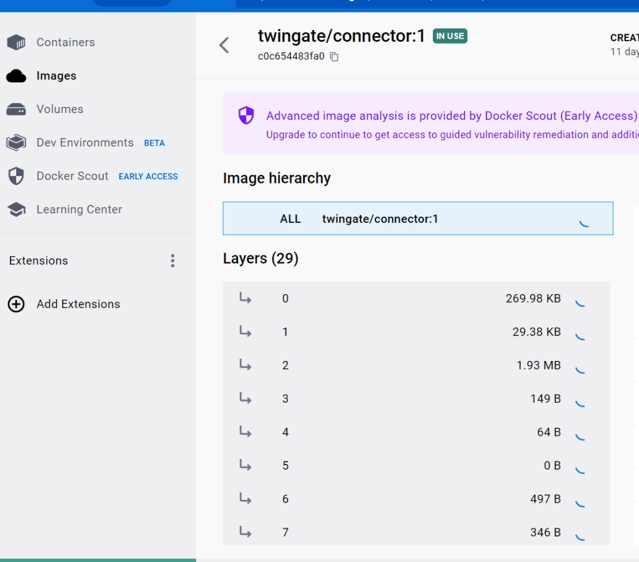
Task: Open the Learning Center graduation cap icon
Action: pos(16,209)
